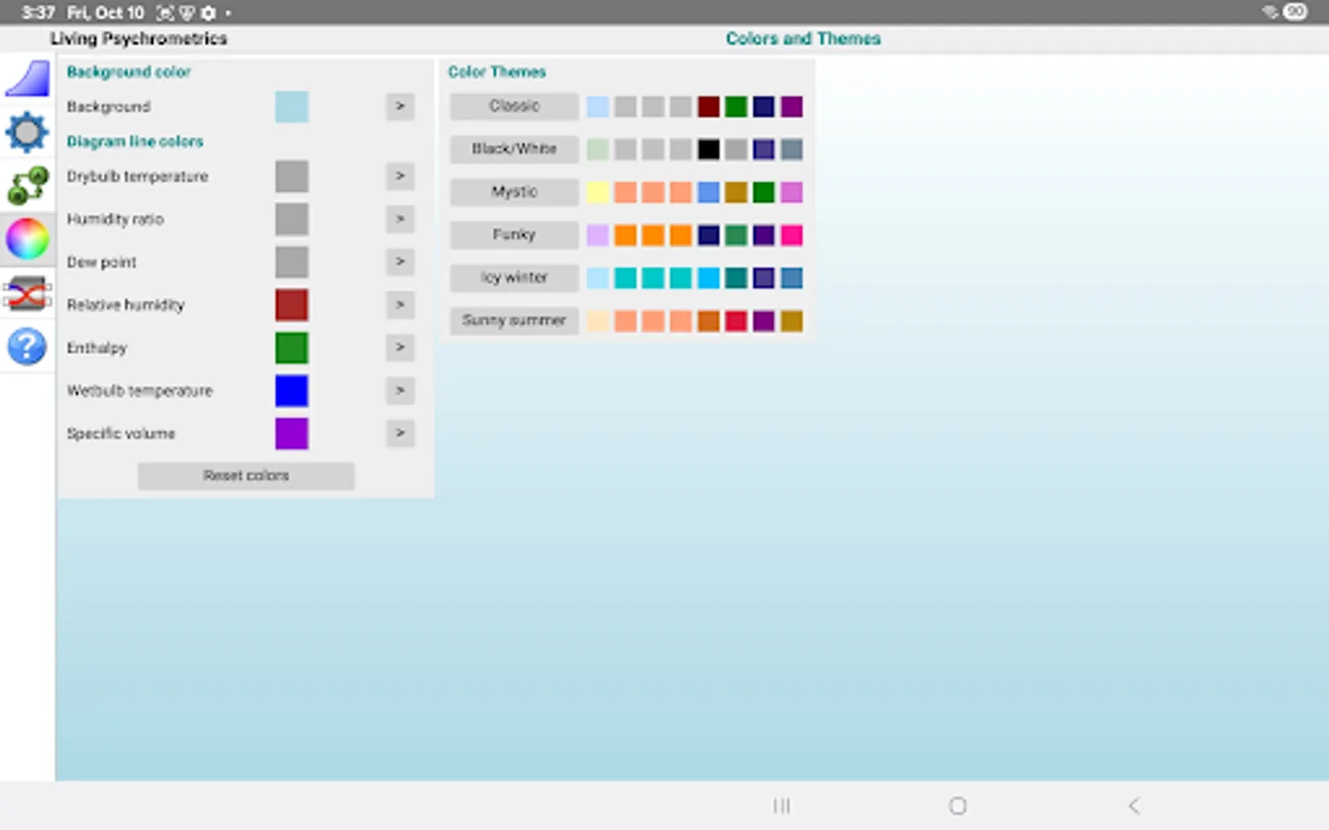Select the Funky theme
Viewport: 1329px width, 830px height.
pyautogui.click(x=513, y=234)
